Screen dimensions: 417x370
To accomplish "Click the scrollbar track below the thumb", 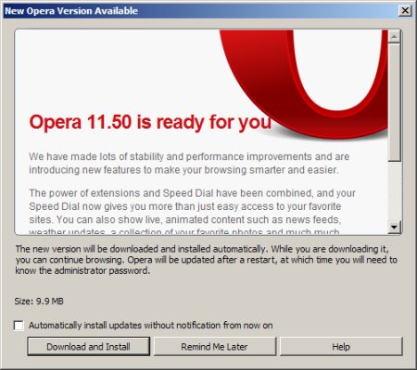I will coord(394,191).
